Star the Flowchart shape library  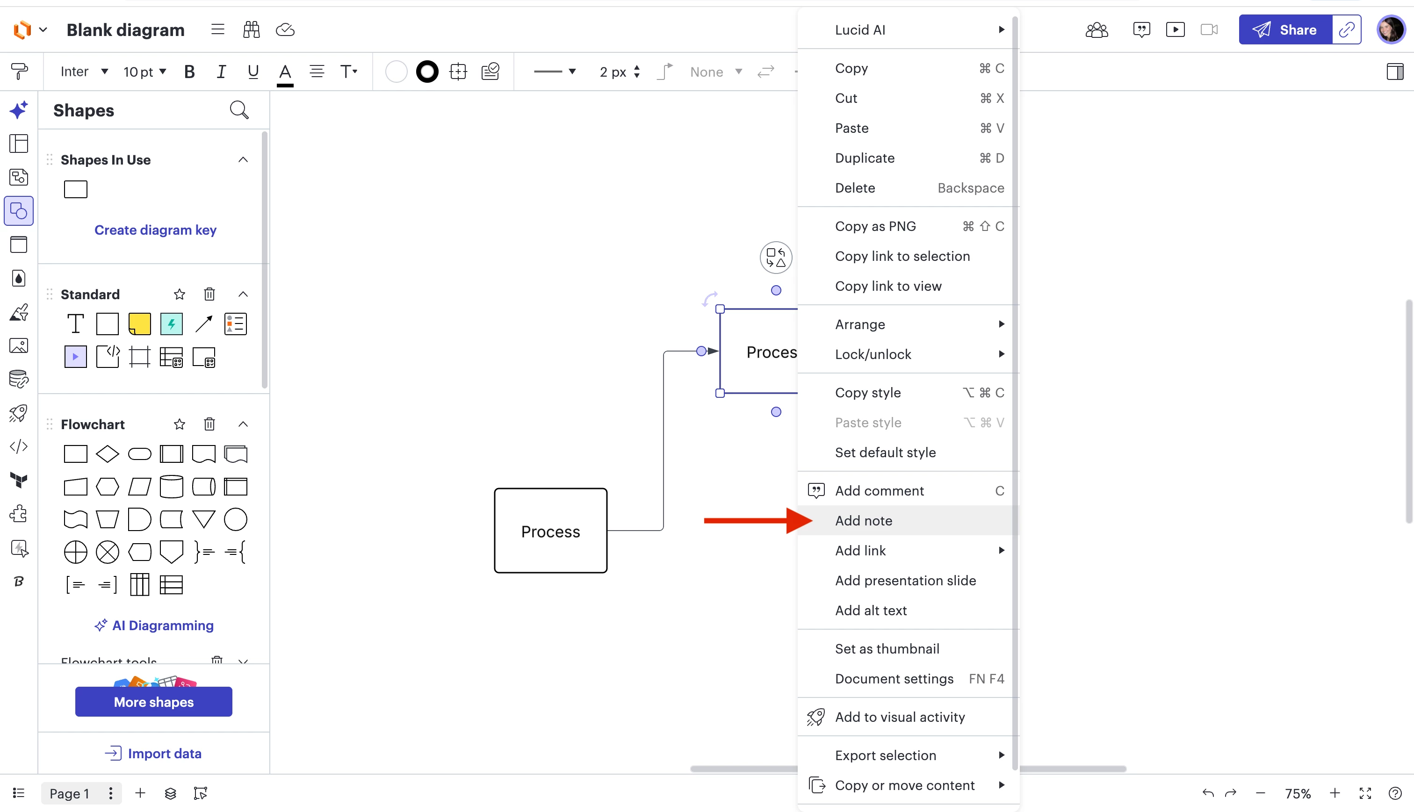pos(179,424)
